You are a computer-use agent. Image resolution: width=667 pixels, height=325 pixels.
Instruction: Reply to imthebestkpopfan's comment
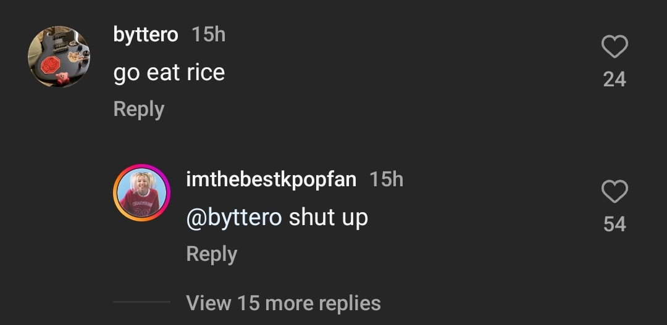(x=211, y=253)
